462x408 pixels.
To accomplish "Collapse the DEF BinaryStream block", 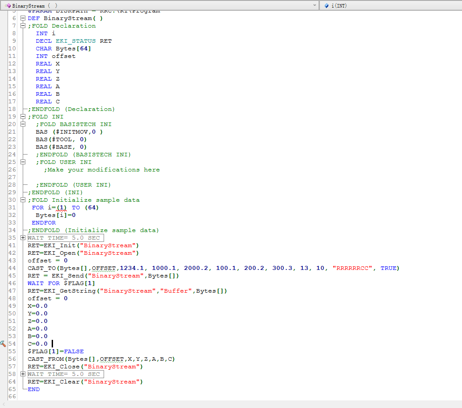I will (x=23, y=18).
